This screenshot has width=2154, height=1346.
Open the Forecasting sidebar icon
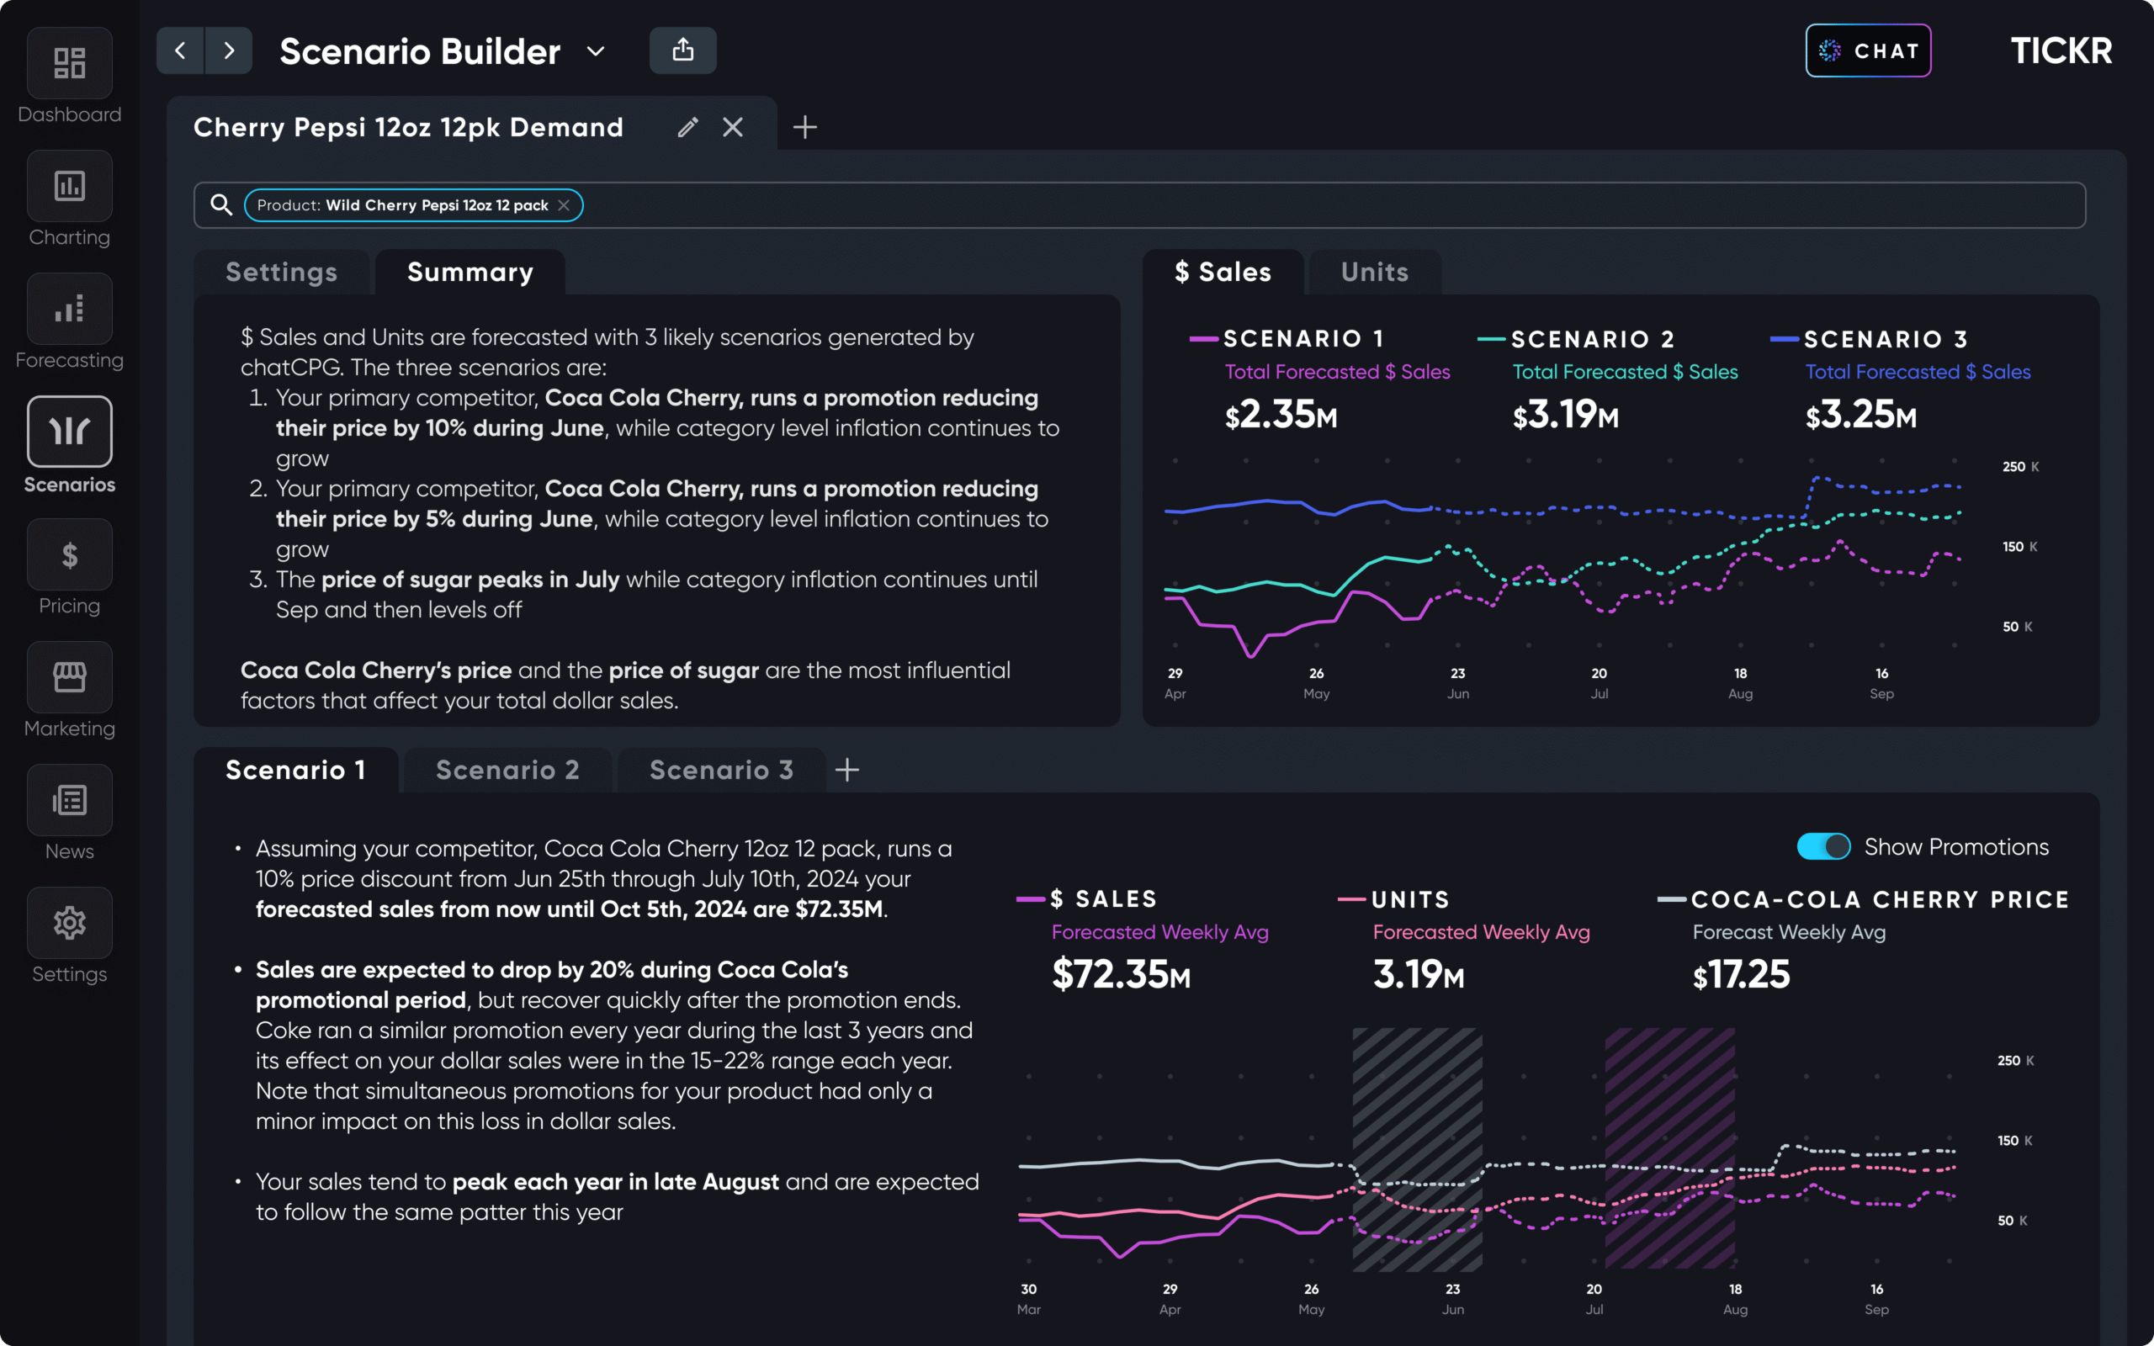point(70,309)
